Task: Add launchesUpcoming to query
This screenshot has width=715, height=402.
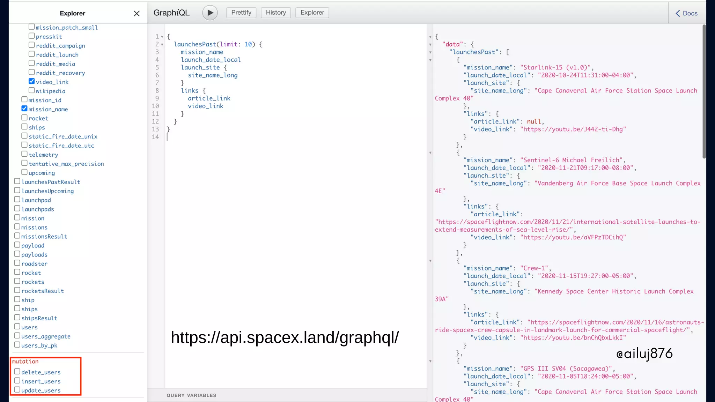Action: pos(17,190)
